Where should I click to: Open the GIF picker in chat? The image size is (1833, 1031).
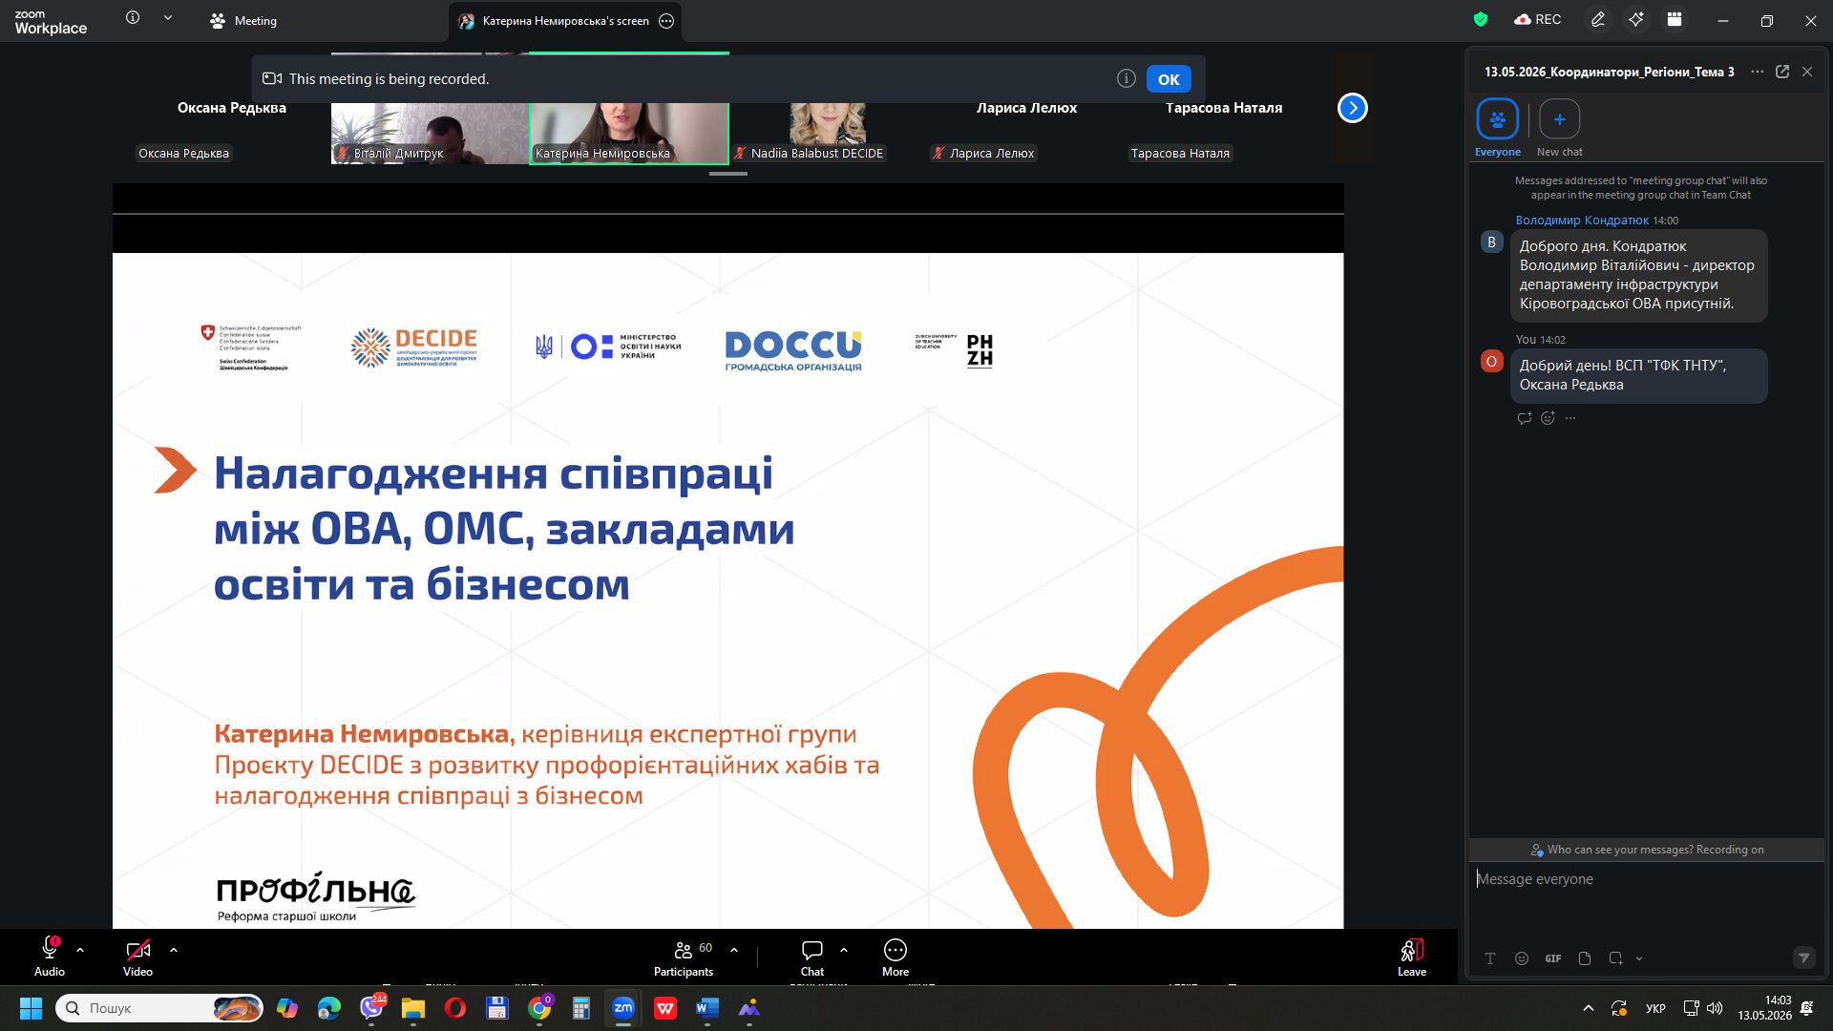tap(1553, 958)
